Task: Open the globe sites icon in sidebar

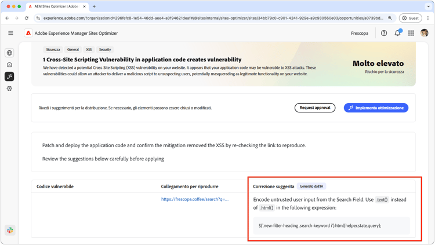Action: [9, 53]
